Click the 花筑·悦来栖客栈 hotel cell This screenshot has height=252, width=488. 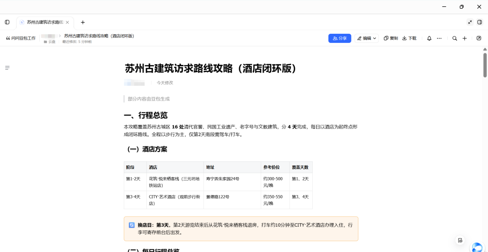pyautogui.click(x=175, y=182)
